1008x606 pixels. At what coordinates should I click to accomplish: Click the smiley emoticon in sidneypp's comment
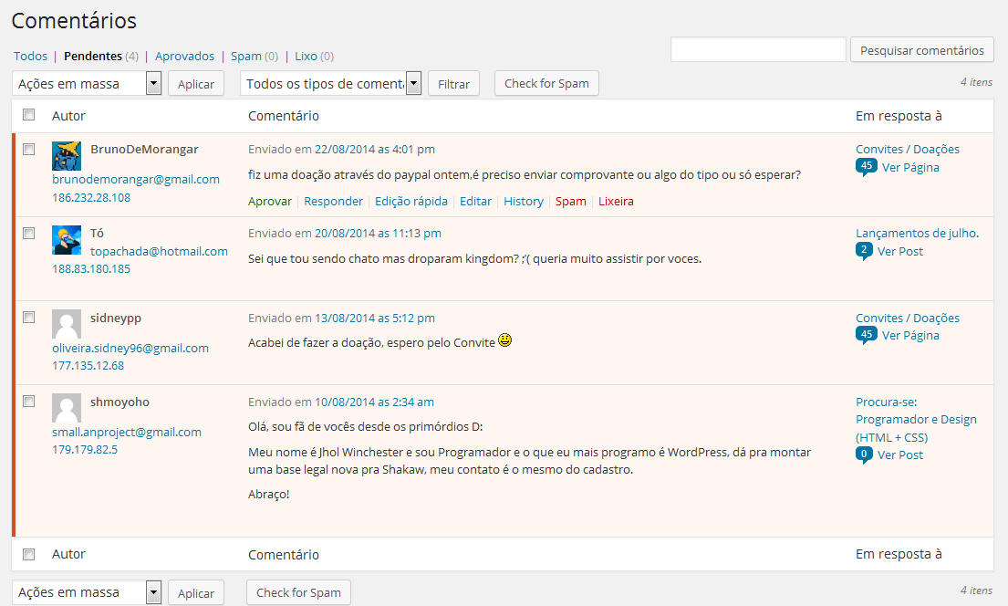click(x=505, y=340)
